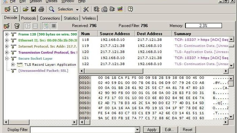Viewport: 237px width, 133px height.
Task: Click the third gear filter icon
Action: click(x=112, y=9)
